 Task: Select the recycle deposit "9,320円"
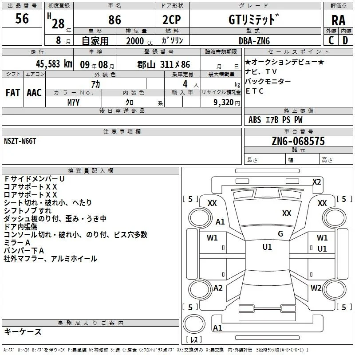(226, 103)
